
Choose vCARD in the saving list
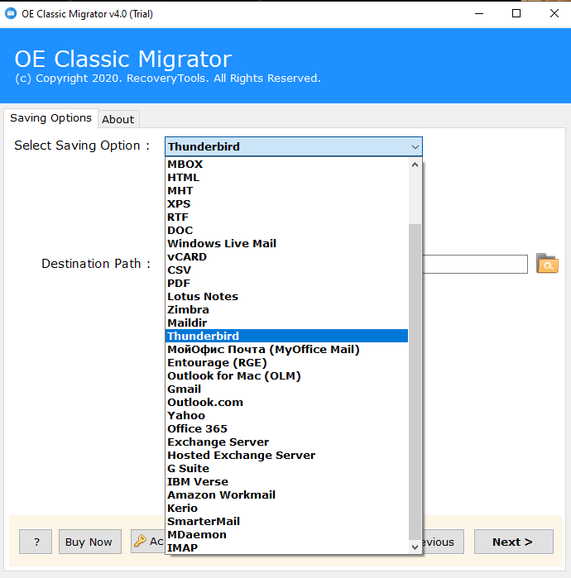pyautogui.click(x=287, y=257)
